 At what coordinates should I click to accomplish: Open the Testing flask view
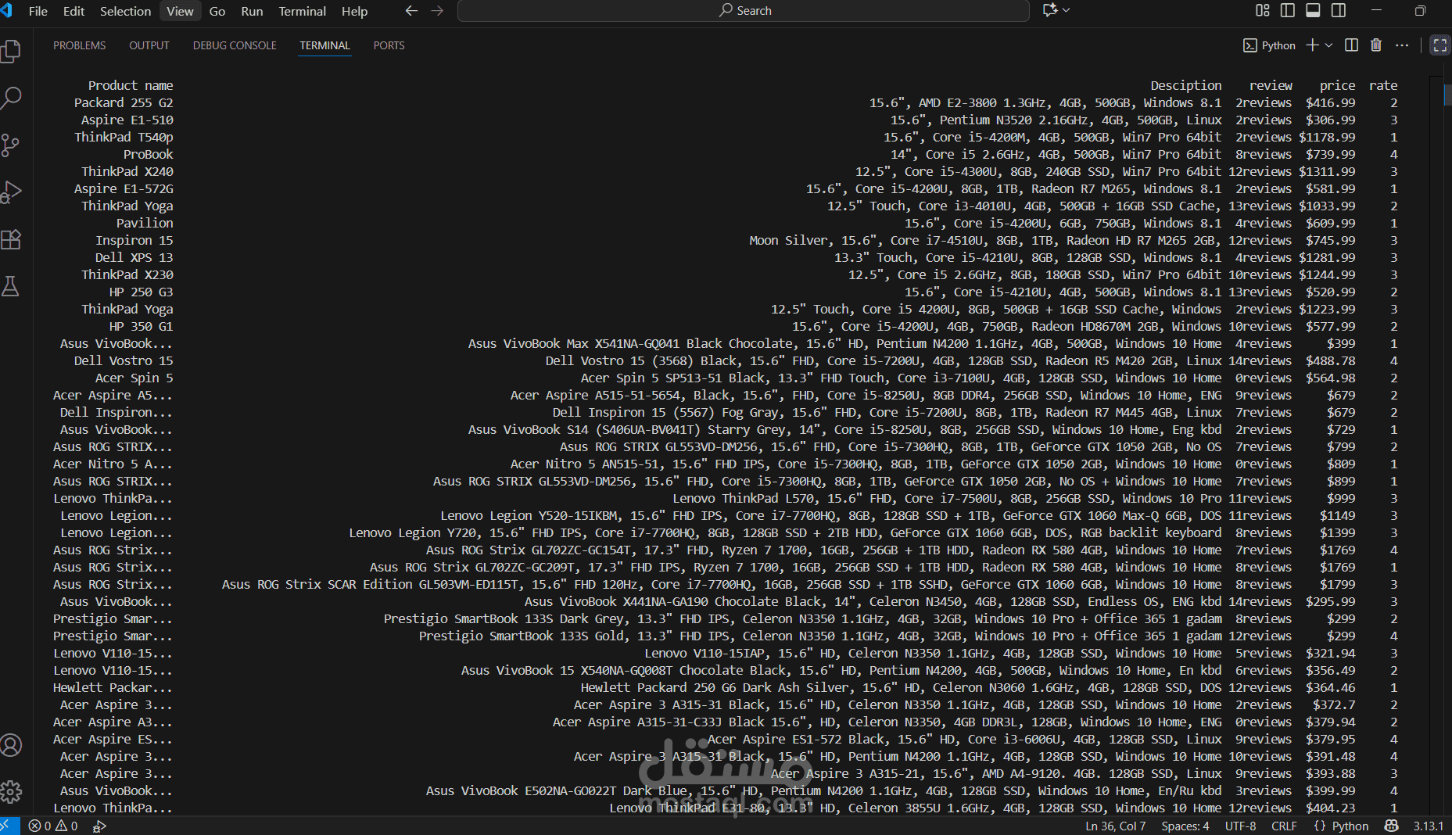(11, 286)
